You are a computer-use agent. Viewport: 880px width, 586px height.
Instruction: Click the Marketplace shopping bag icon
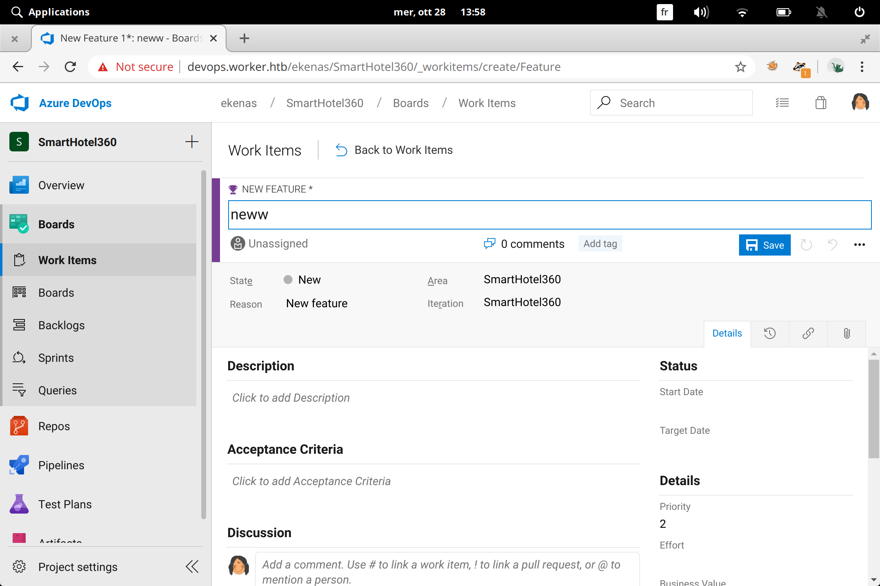point(821,103)
